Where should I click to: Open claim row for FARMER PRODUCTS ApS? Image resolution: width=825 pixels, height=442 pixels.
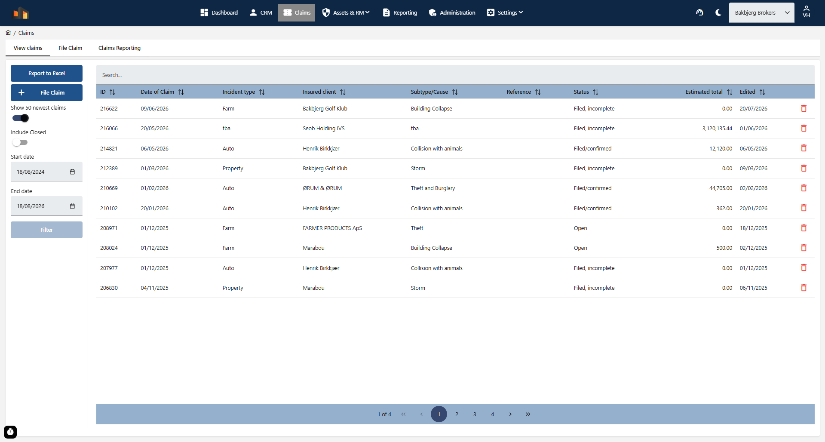coord(455,228)
